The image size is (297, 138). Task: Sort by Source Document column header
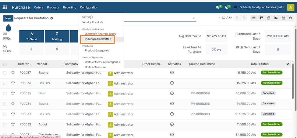pos(202,64)
